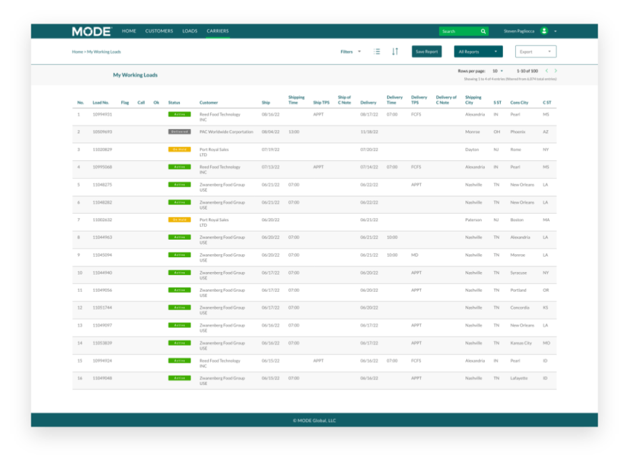The image size is (629, 465).
Task: Open the list view columns icon
Action: click(377, 52)
